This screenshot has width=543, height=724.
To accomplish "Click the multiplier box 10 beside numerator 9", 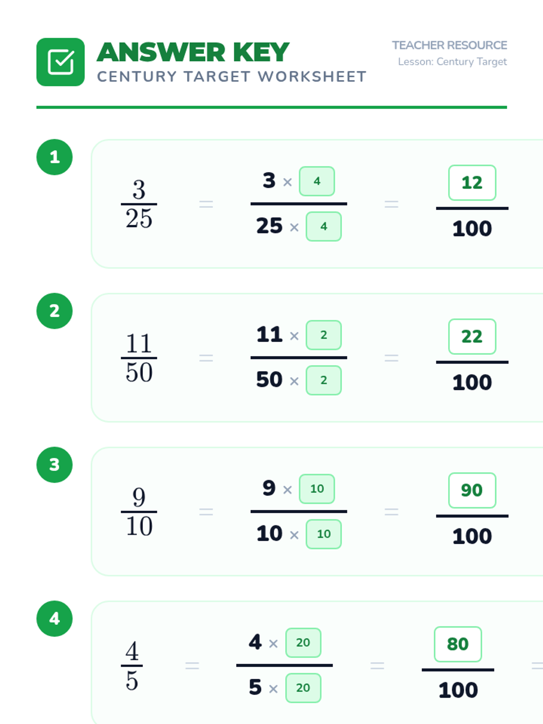I will click(317, 489).
